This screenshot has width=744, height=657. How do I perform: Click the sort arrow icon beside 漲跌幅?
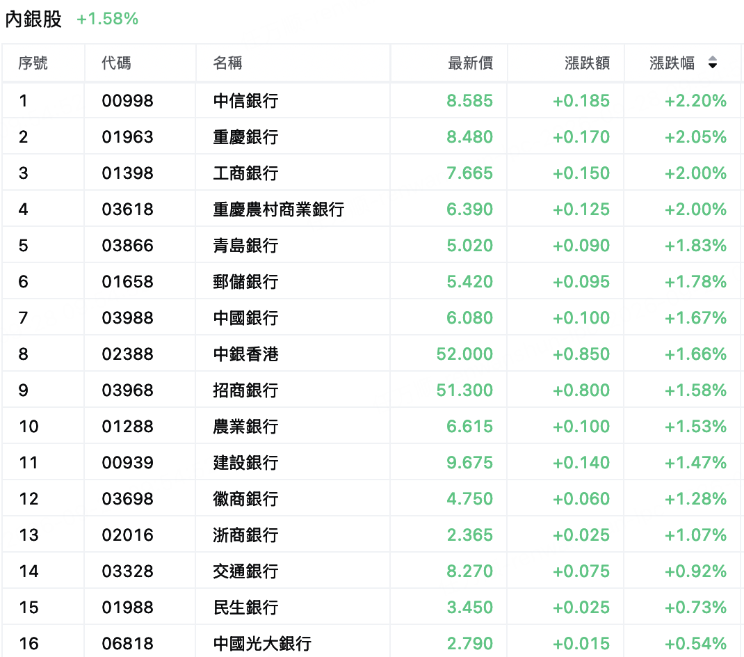coord(712,63)
